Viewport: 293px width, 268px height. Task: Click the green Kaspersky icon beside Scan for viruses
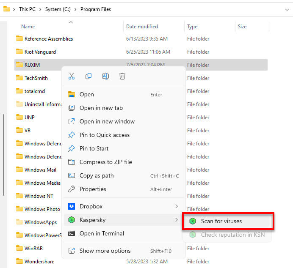tap(193, 221)
